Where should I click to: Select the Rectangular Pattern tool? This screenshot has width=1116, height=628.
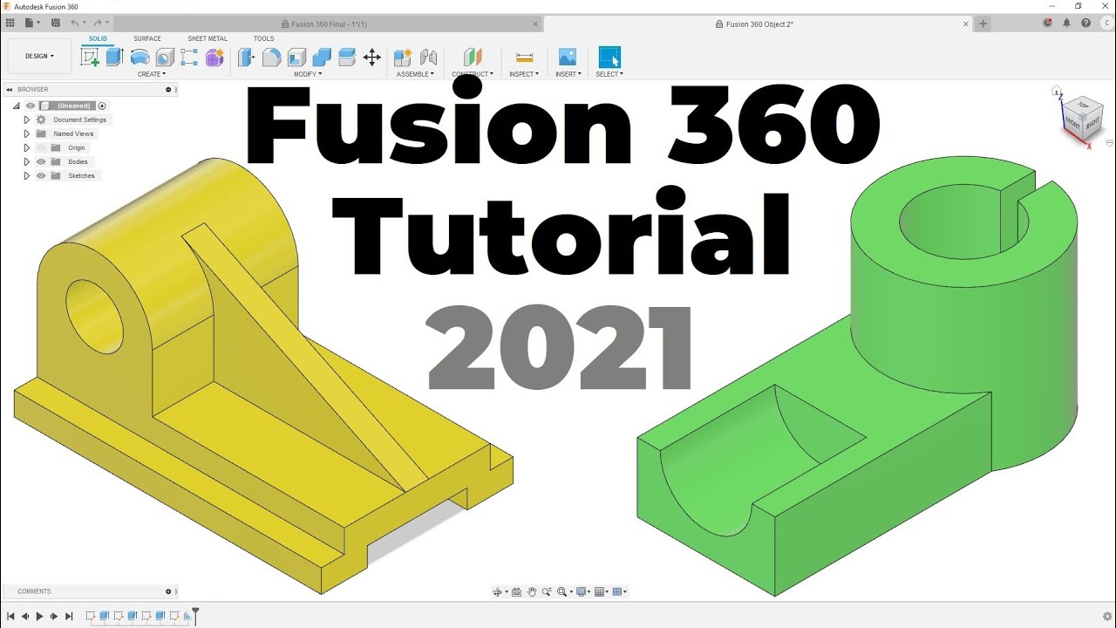pos(189,58)
